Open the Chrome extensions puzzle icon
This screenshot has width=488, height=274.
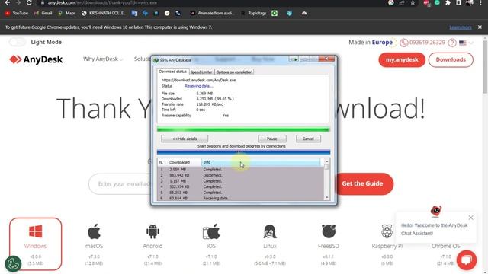click(x=448, y=3)
